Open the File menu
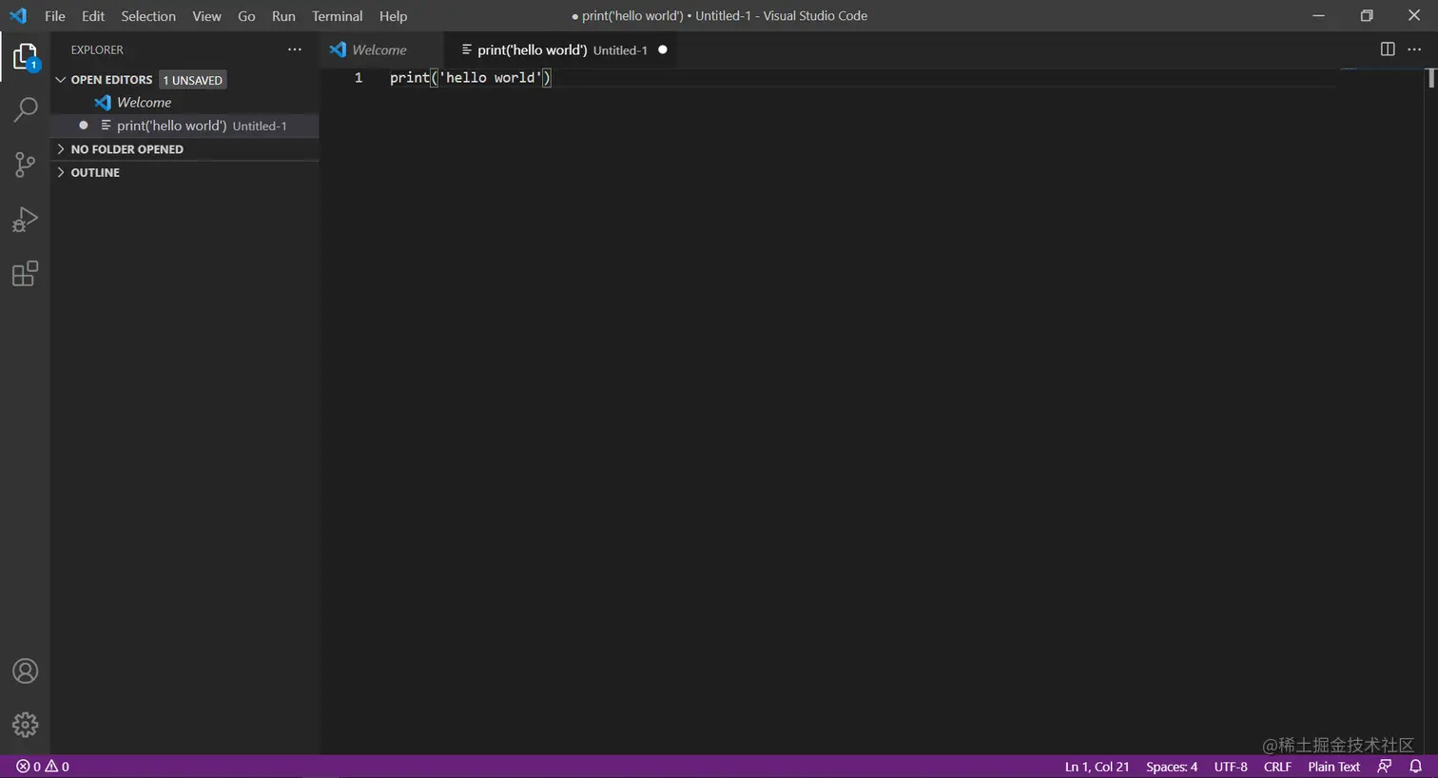Screen dimensions: 1438x778 pyautogui.click(x=54, y=15)
